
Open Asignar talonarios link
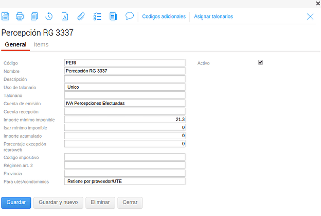click(x=213, y=16)
